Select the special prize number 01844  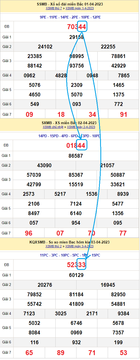(x=76, y=146)
